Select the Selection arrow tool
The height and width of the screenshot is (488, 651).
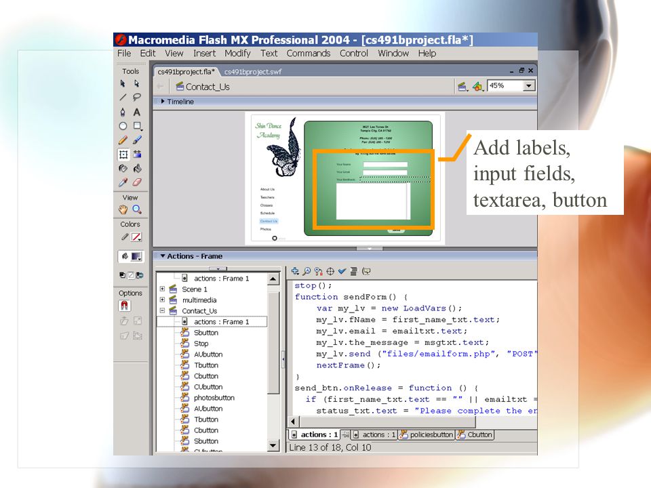[x=123, y=83]
